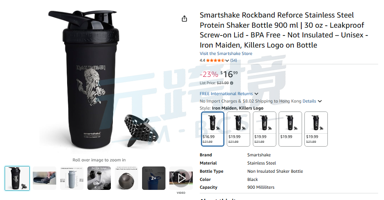
Task: Click the list price info icon
Action: click(x=232, y=83)
